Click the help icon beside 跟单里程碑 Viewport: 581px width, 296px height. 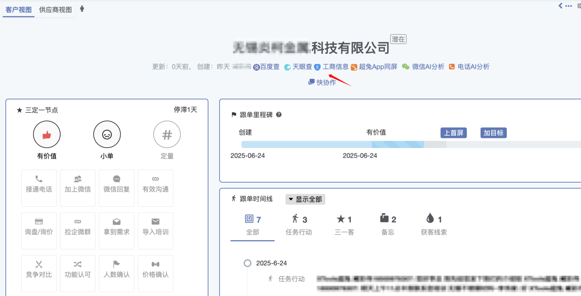[279, 115]
